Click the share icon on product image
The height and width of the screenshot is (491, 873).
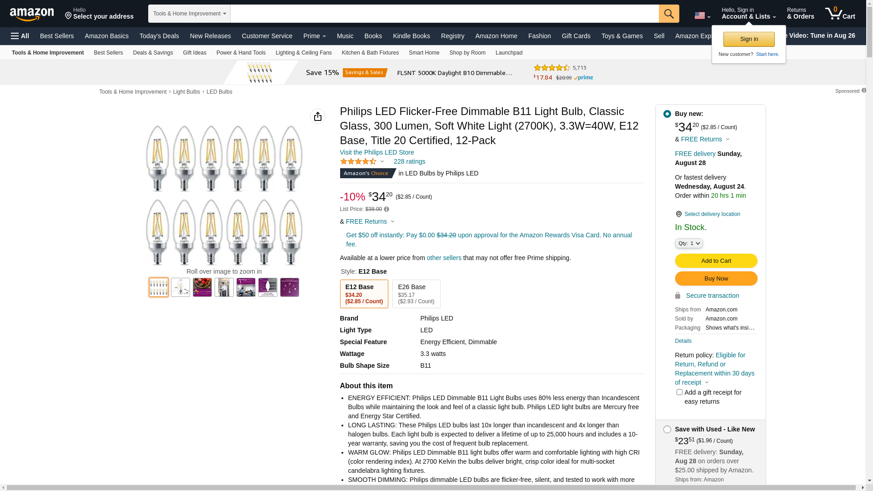click(x=318, y=116)
